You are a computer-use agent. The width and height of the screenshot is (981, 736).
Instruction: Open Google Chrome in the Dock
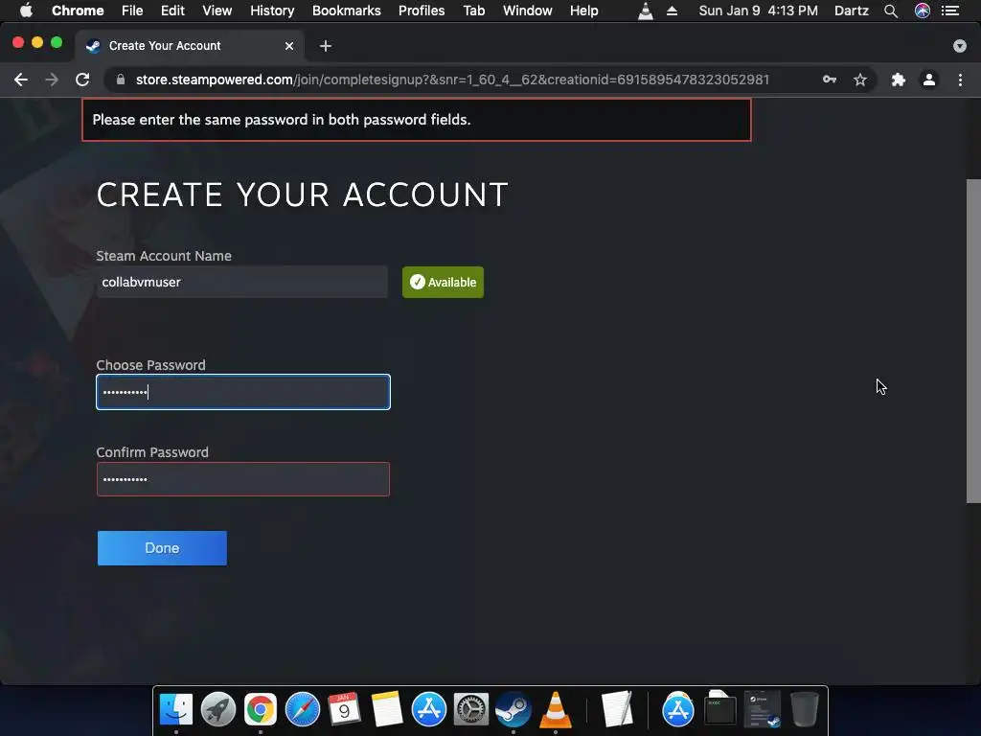click(x=261, y=710)
